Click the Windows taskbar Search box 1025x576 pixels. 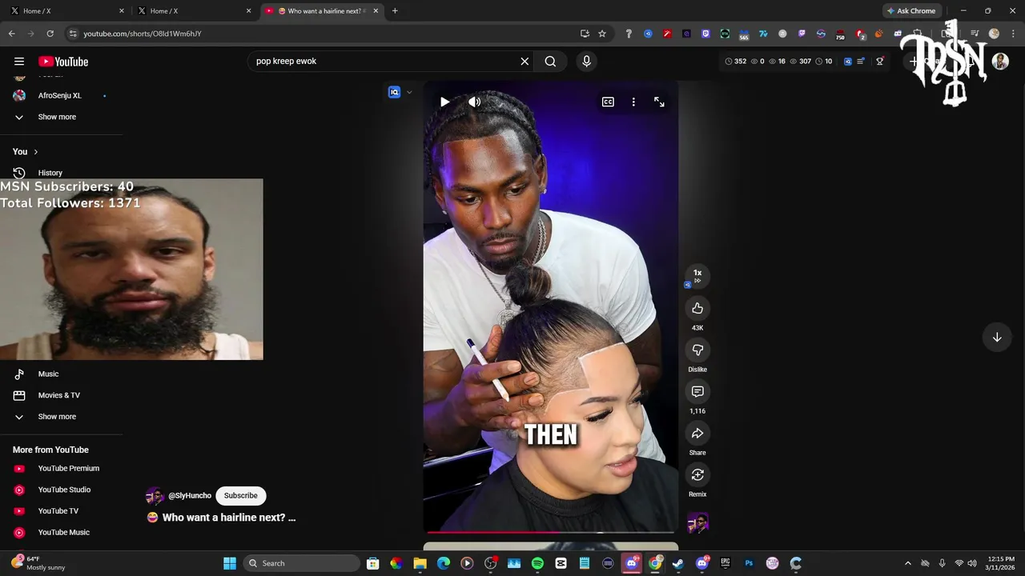tap(301, 563)
